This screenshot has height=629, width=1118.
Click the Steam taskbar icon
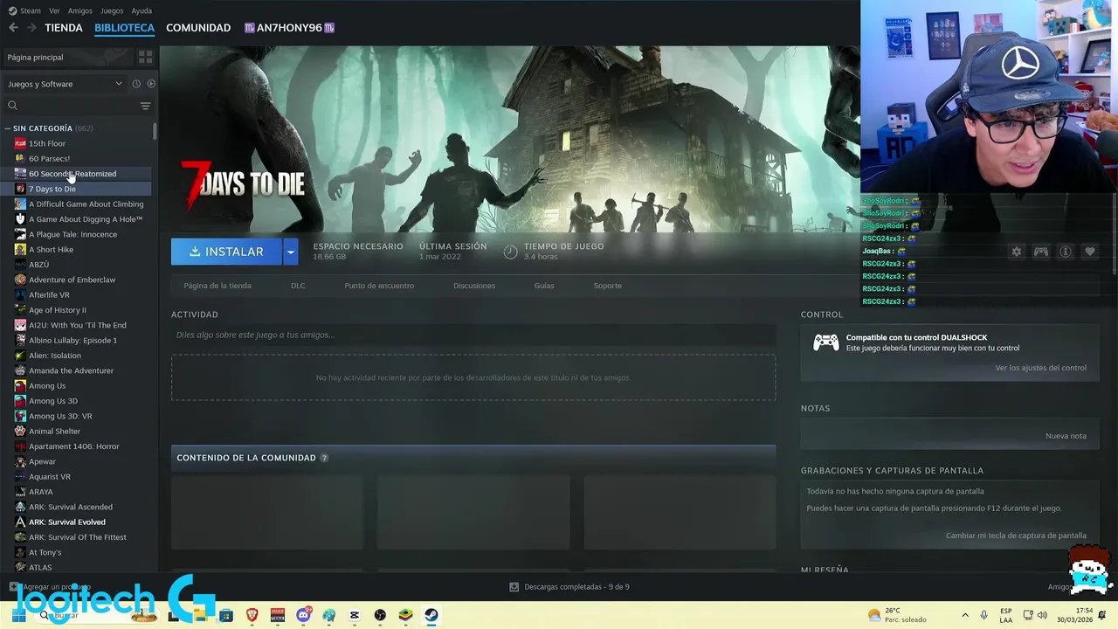point(431,615)
